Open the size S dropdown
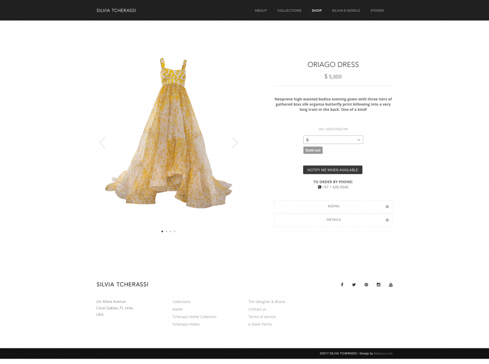 [333, 140]
